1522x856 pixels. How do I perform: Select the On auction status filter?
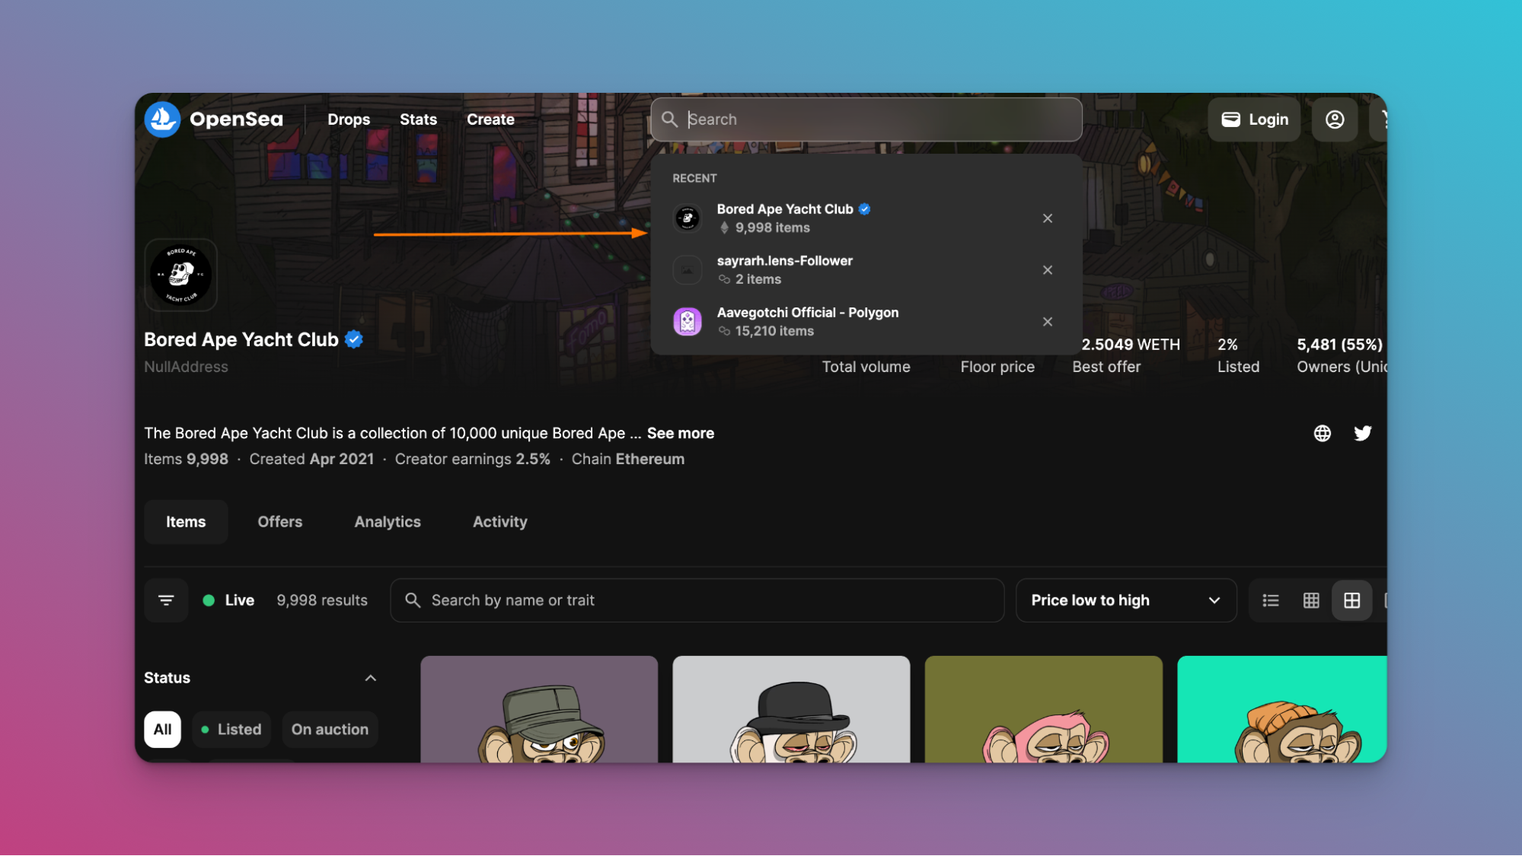click(330, 730)
